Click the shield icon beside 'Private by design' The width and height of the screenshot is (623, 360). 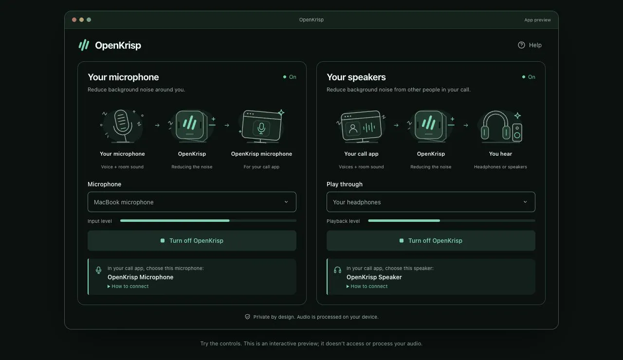click(x=247, y=317)
